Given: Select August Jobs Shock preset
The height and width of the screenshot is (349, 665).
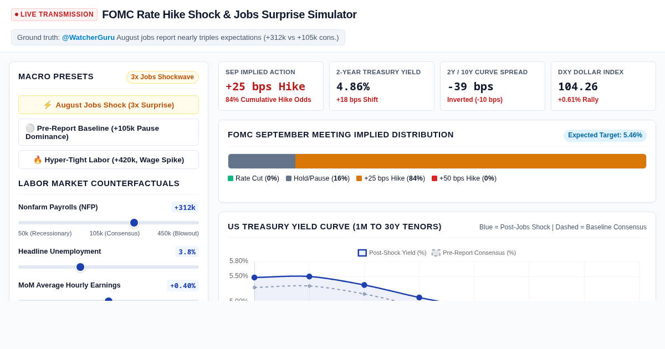Looking at the screenshot, I should [x=109, y=105].
